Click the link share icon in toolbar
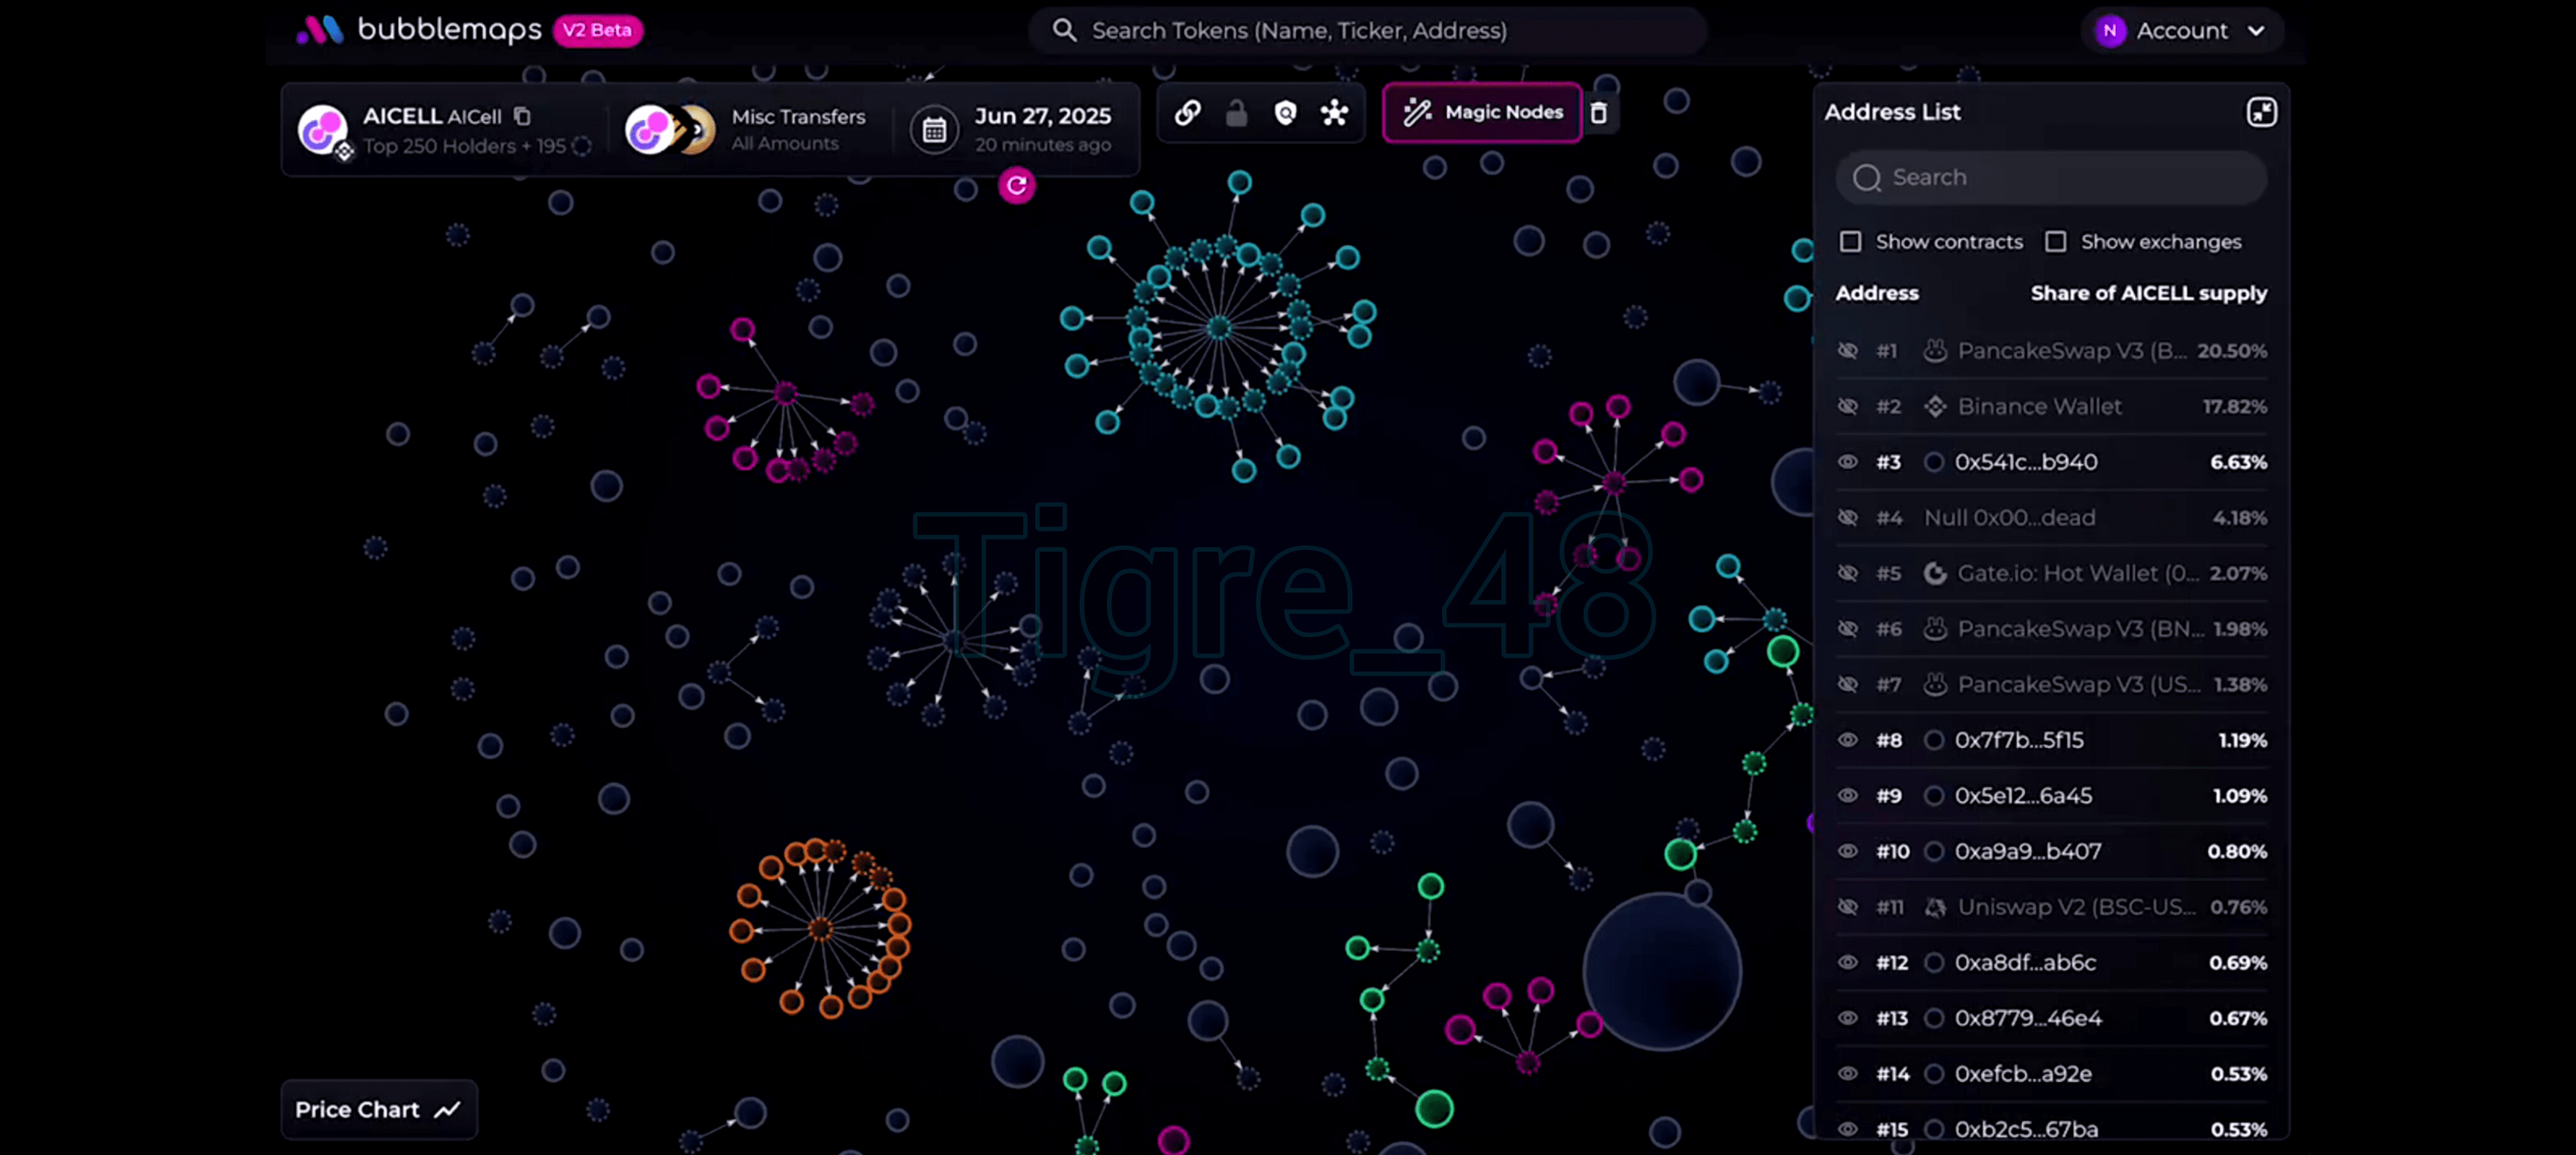 coord(1187,113)
